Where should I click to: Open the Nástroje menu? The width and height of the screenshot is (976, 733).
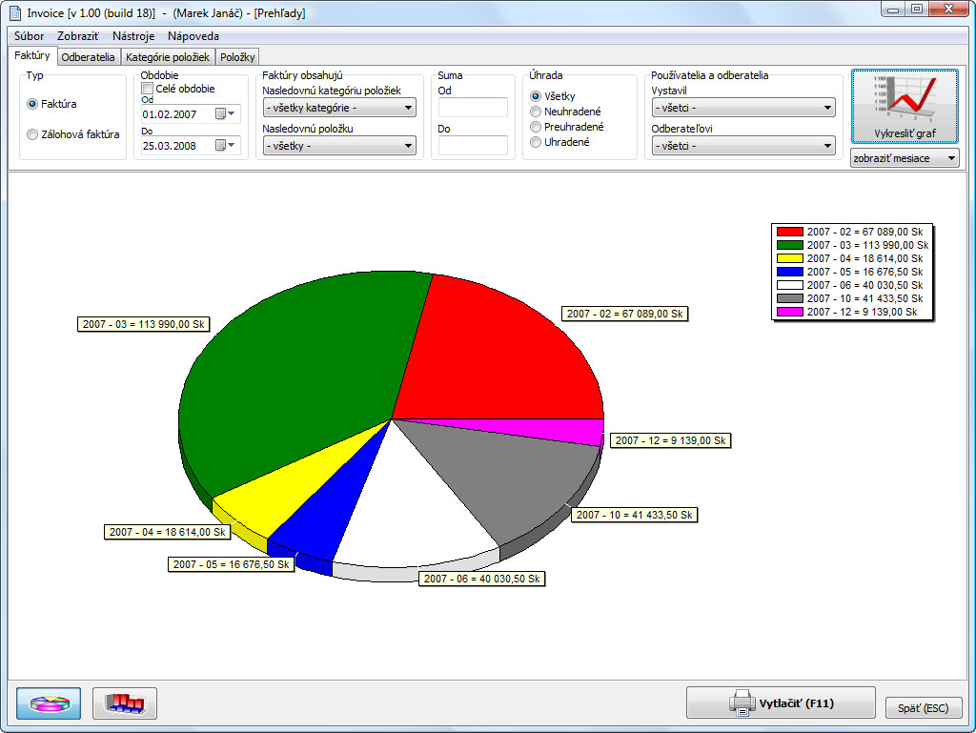pyautogui.click(x=133, y=36)
